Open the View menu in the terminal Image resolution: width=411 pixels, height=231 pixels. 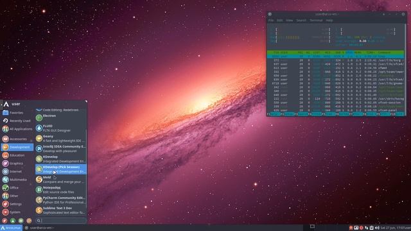tap(290, 20)
